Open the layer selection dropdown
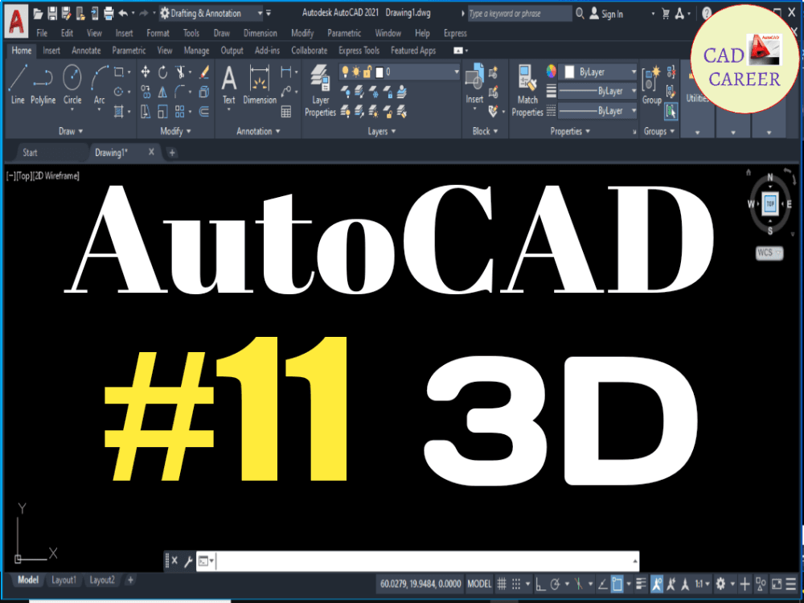Viewport: 804px width, 603px height. pyautogui.click(x=400, y=72)
